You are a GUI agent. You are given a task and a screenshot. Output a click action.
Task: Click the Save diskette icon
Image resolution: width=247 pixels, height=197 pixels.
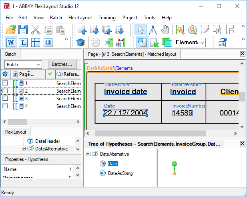coord(23,30)
